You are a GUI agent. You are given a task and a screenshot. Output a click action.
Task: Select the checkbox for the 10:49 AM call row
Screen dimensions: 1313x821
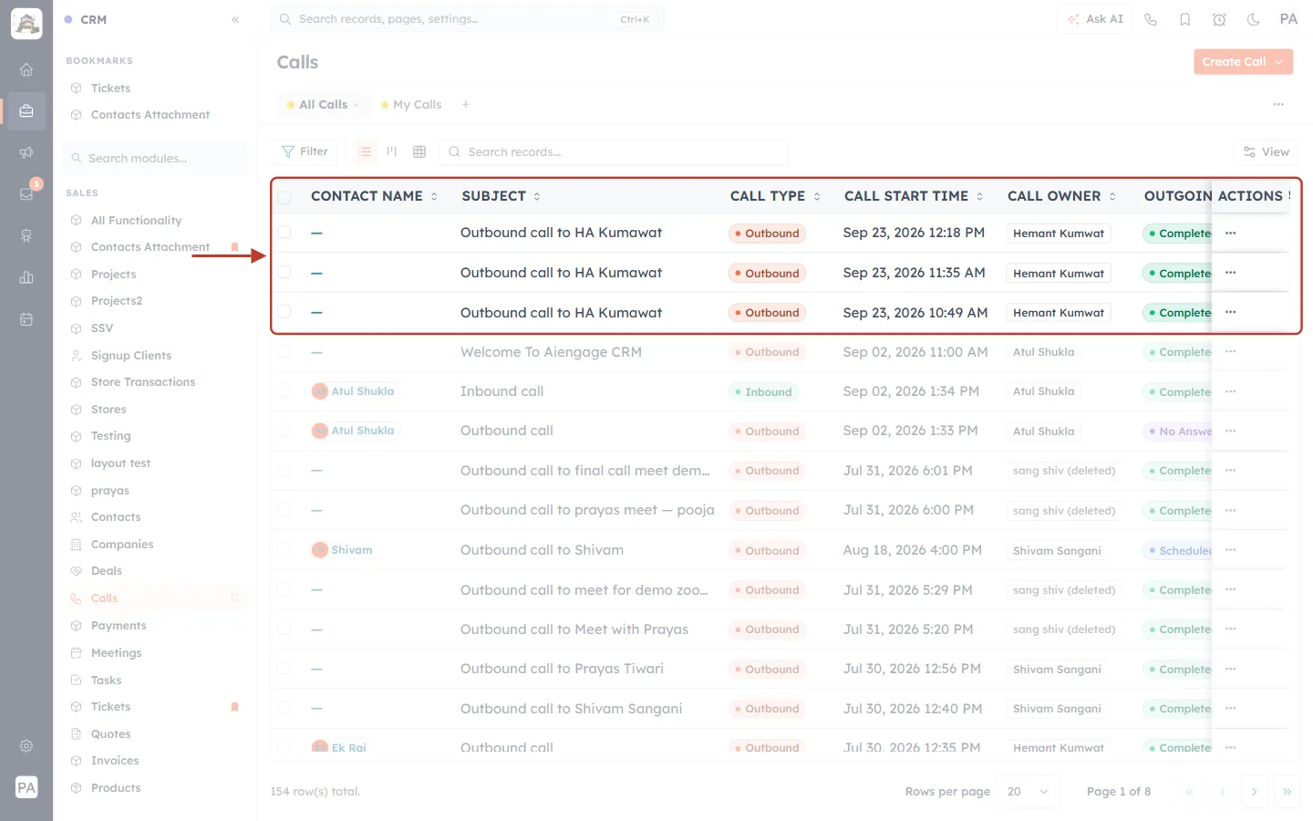(x=284, y=312)
